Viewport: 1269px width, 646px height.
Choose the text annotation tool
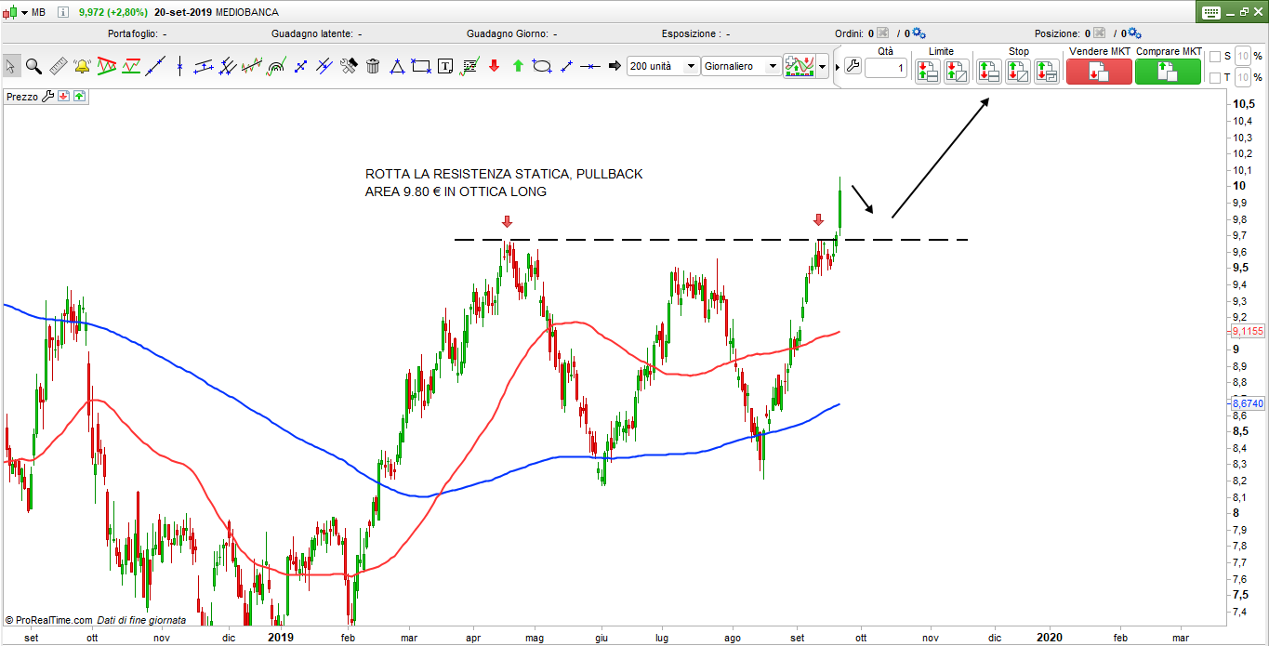[x=445, y=66]
